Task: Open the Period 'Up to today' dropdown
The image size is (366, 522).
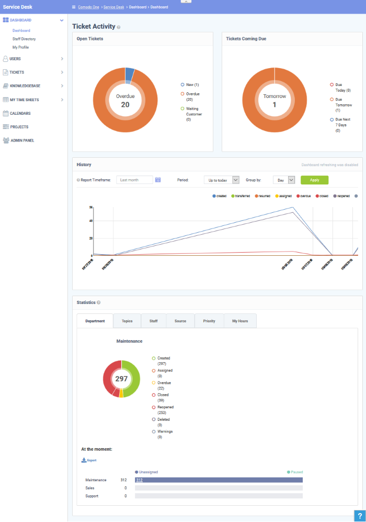Action: tap(221, 180)
